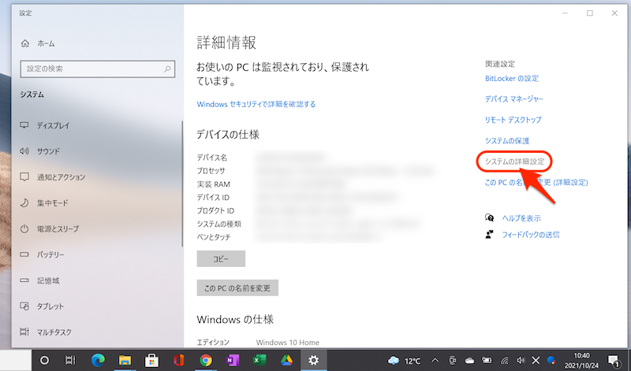Open システムの詳細設定 link
The image size is (631, 371).
514,161
